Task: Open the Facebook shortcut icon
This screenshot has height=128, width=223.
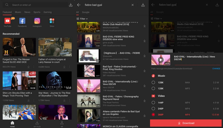Action: click(x=22, y=21)
